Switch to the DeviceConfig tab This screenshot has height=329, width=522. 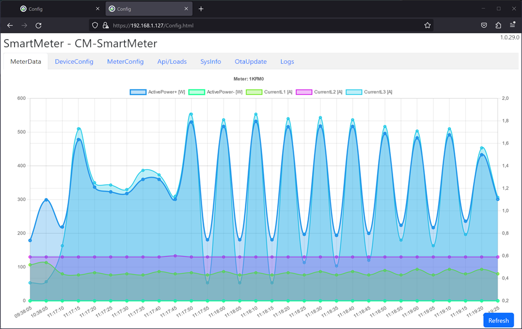(x=74, y=62)
